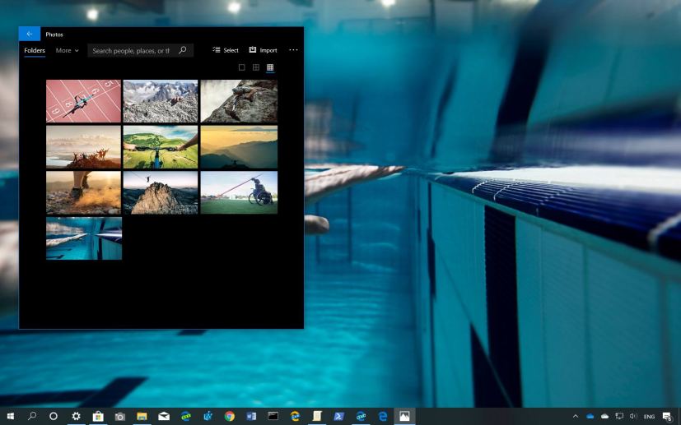Screen dimensions: 681x425
Task: Open the slackline over rocky peak photo
Action: tap(161, 192)
